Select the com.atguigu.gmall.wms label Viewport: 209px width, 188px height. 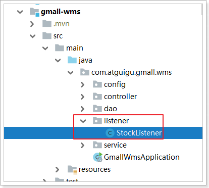click(131, 73)
